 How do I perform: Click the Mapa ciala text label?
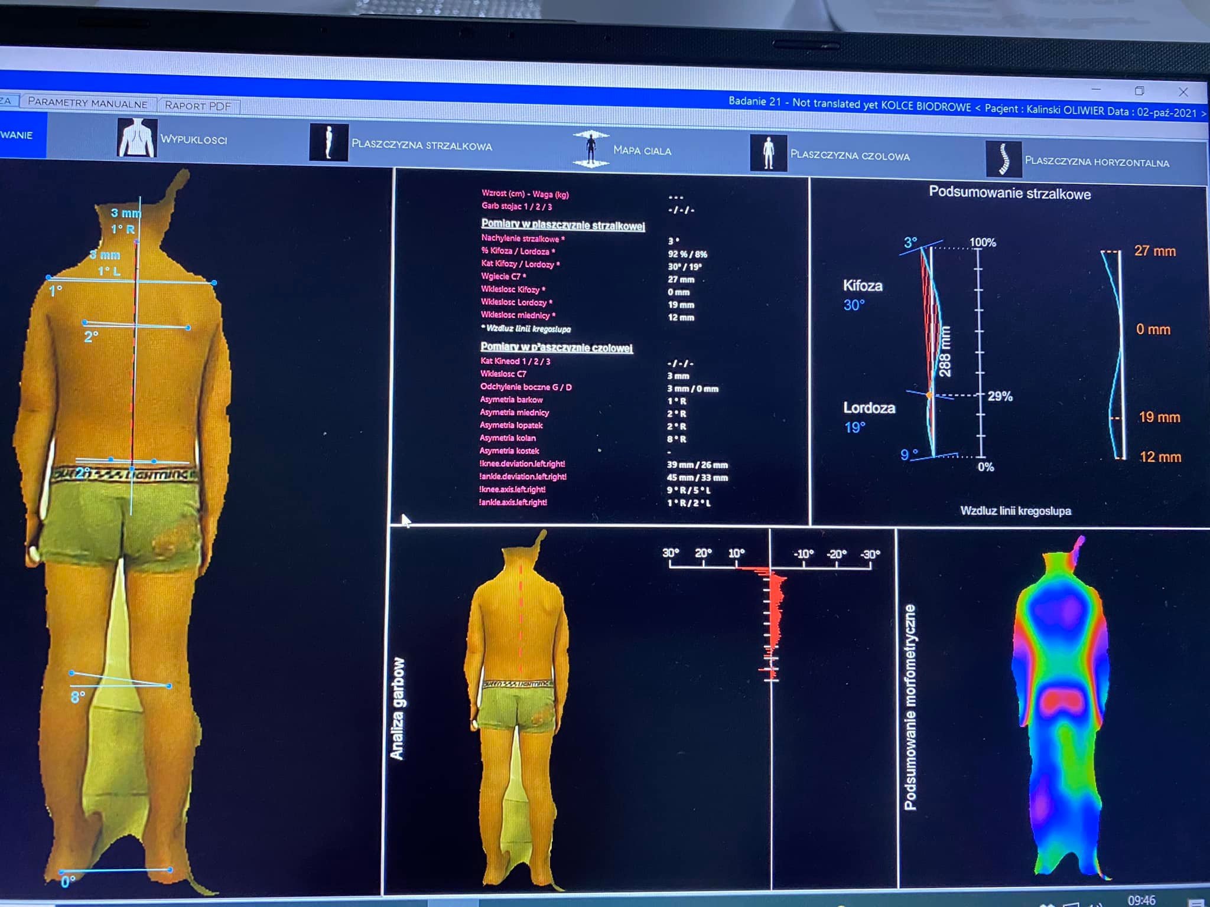[x=642, y=151]
